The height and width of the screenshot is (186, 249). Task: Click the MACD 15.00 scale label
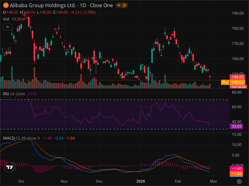[237, 135]
